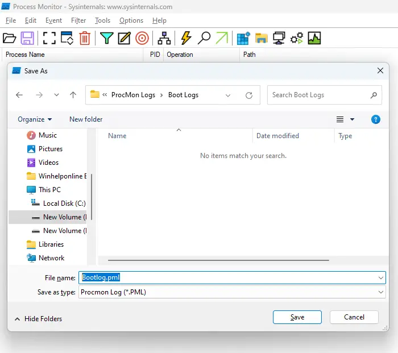The width and height of the screenshot is (398, 353).
Task: Collapse folders with Hide Folders
Action: pos(39,319)
